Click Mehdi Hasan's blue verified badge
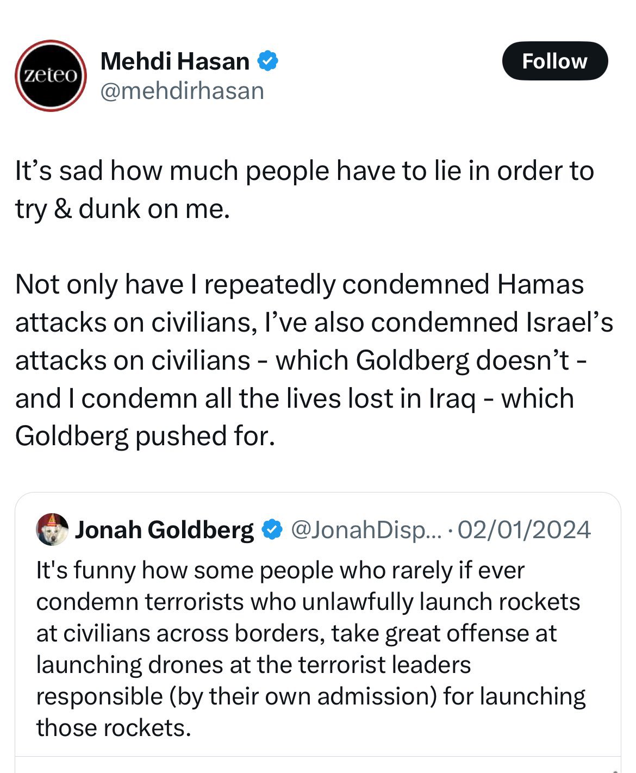 point(267,61)
